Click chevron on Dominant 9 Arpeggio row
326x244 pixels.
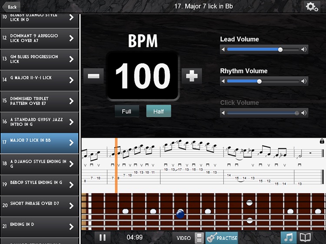[71, 38]
